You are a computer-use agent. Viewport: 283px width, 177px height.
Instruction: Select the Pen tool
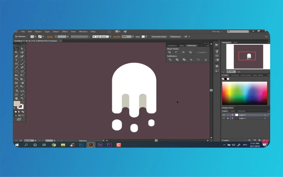pos(16,56)
